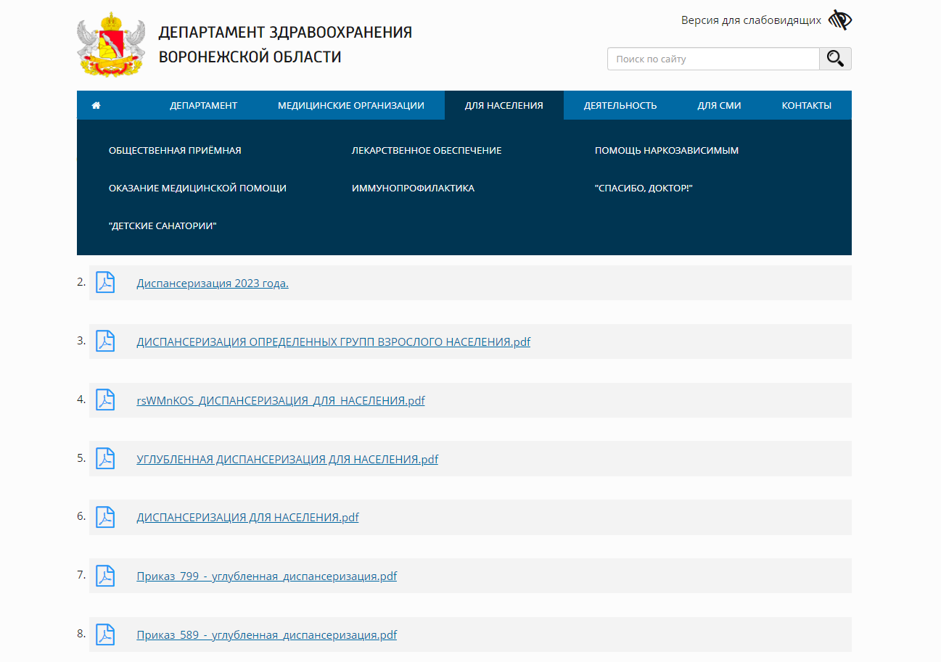Click the Поиск по сайту search field
Viewport: 941px width, 662px height.
[712, 59]
